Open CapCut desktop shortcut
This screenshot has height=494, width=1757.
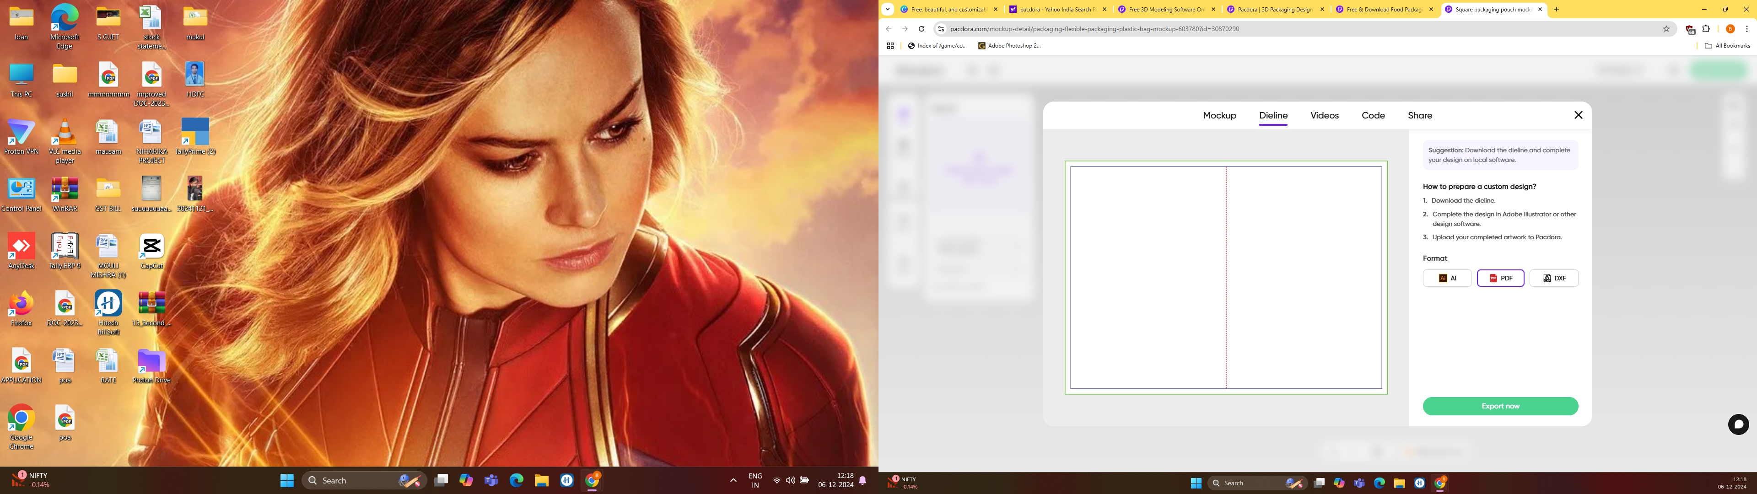tap(151, 247)
